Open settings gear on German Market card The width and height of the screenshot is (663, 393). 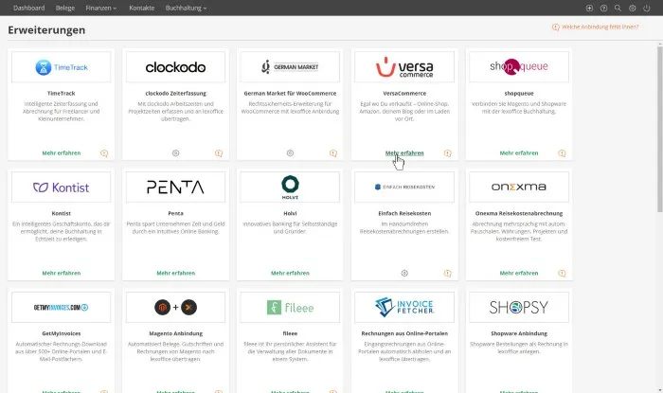coord(290,152)
